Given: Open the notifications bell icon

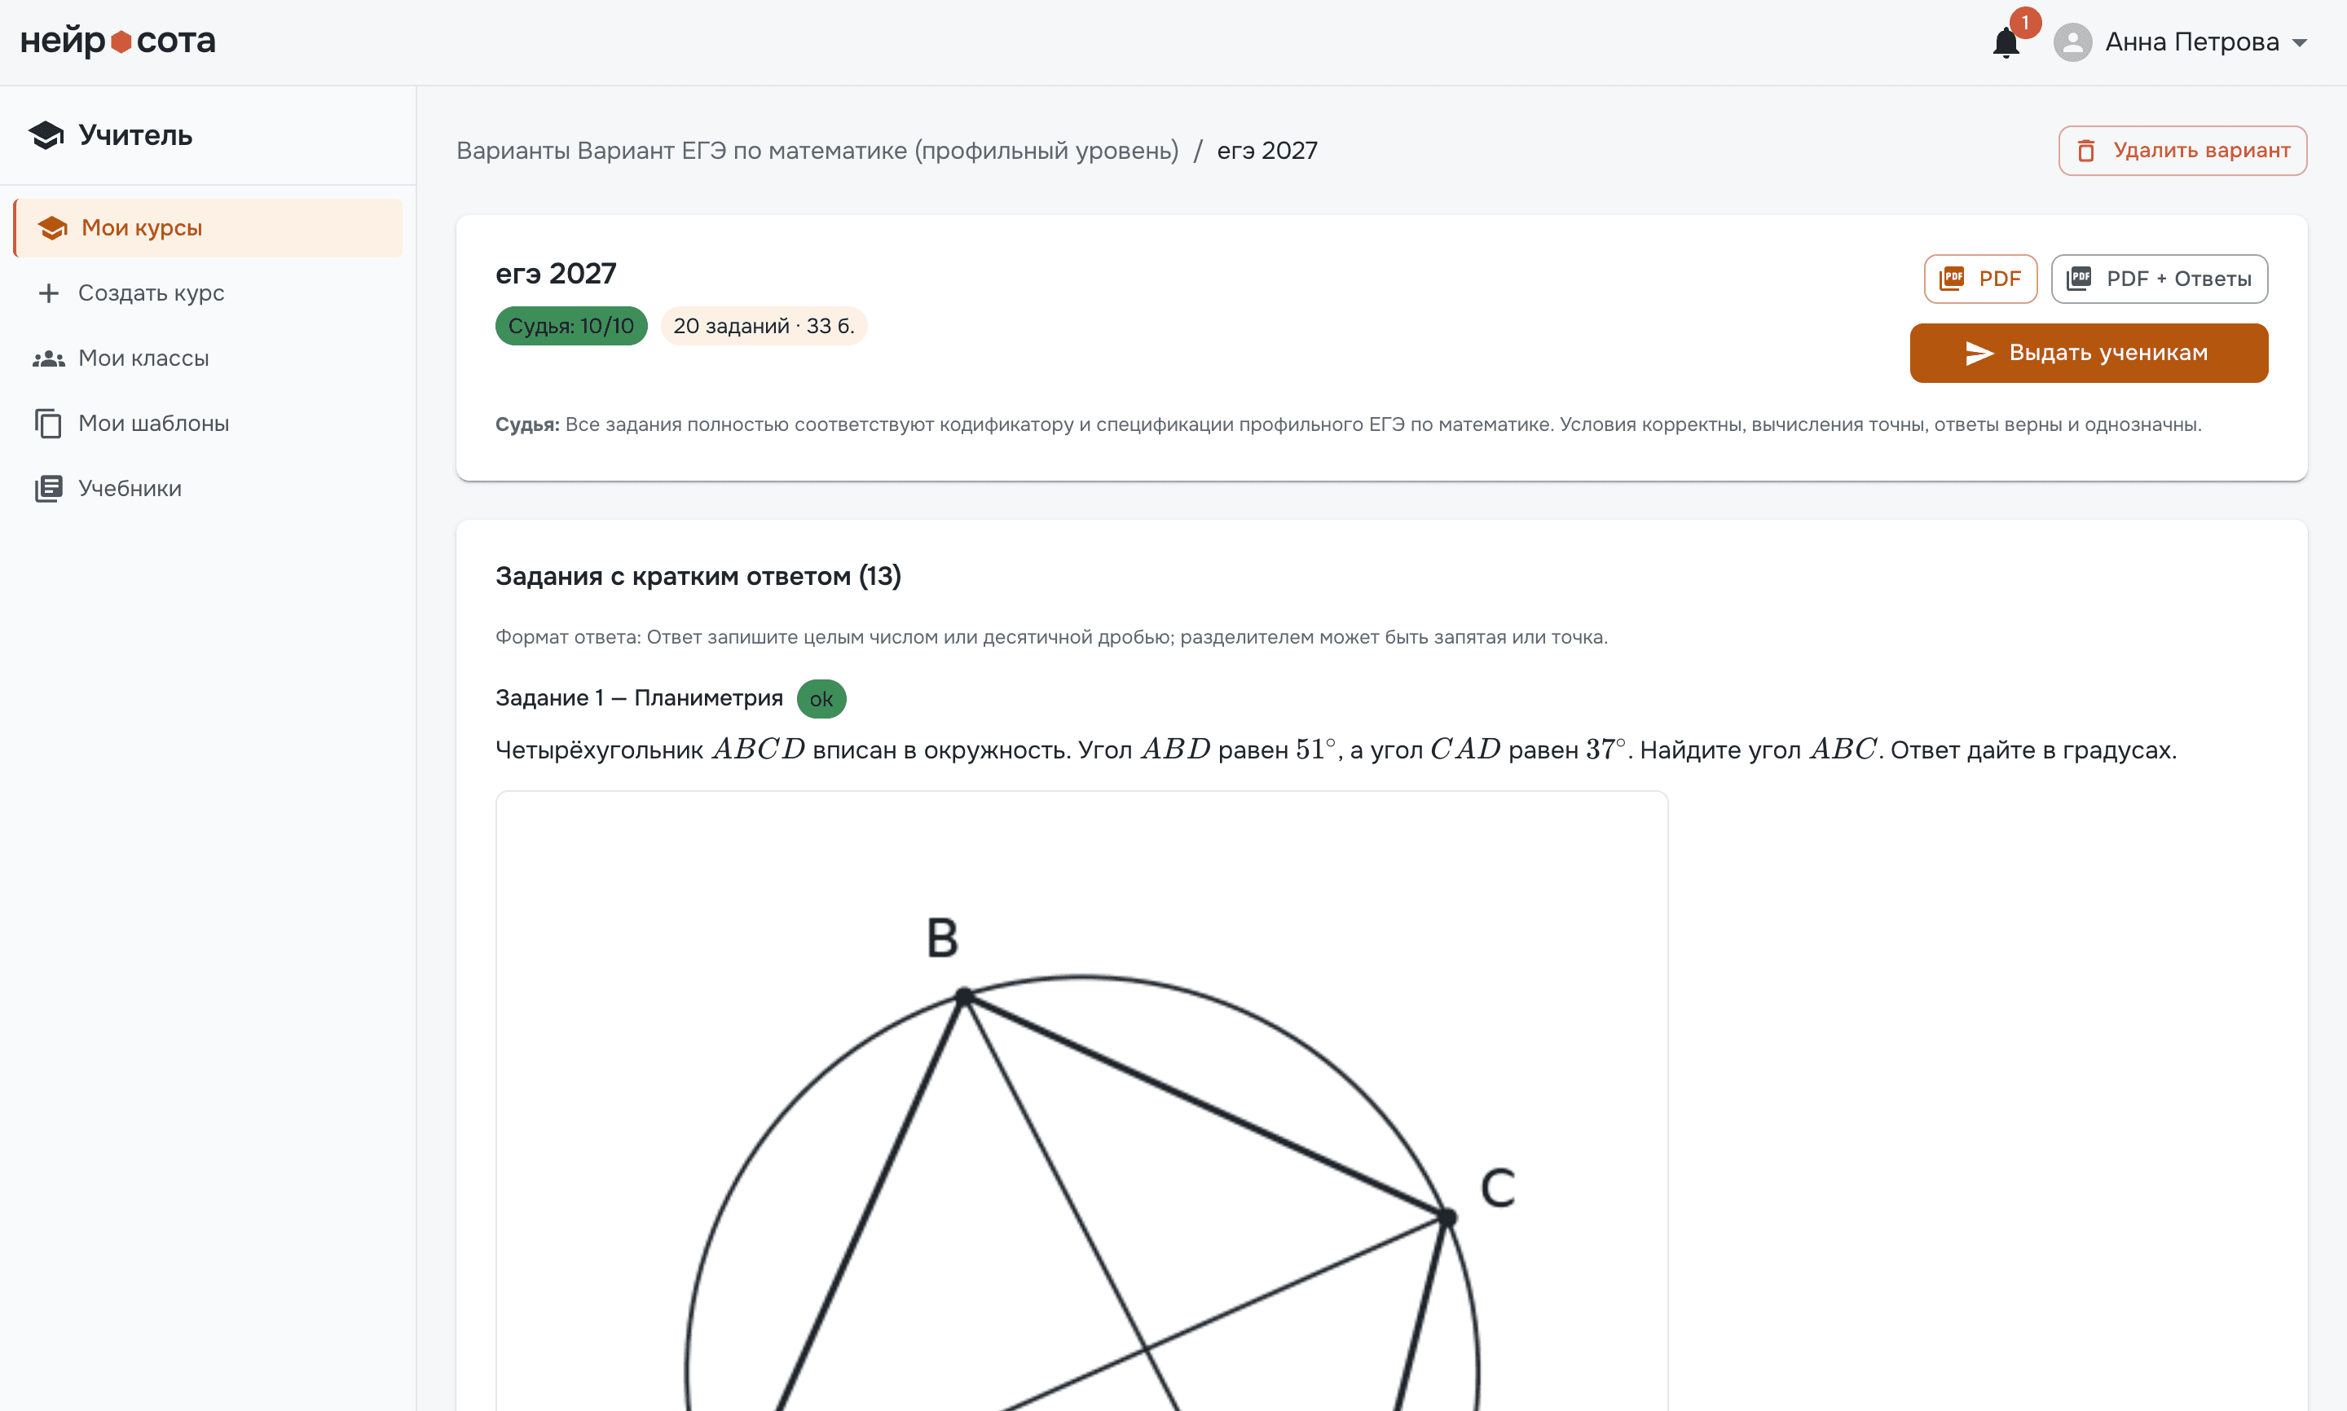Looking at the screenshot, I should [x=2006, y=43].
